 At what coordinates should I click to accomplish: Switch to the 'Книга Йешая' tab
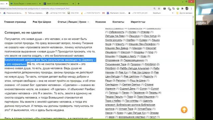point(26,4)
